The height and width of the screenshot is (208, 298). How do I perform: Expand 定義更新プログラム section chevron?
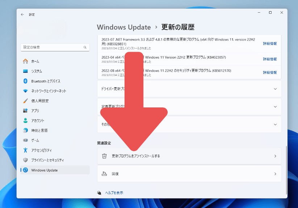click(x=275, y=107)
